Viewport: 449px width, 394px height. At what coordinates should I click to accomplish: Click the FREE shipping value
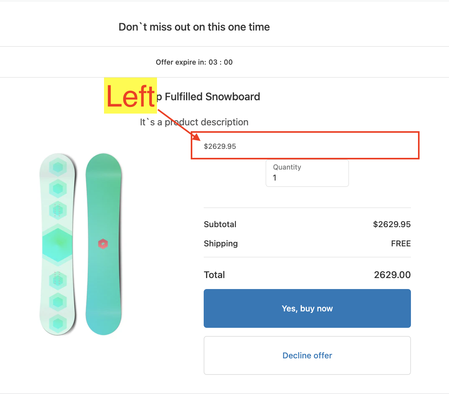pos(401,244)
